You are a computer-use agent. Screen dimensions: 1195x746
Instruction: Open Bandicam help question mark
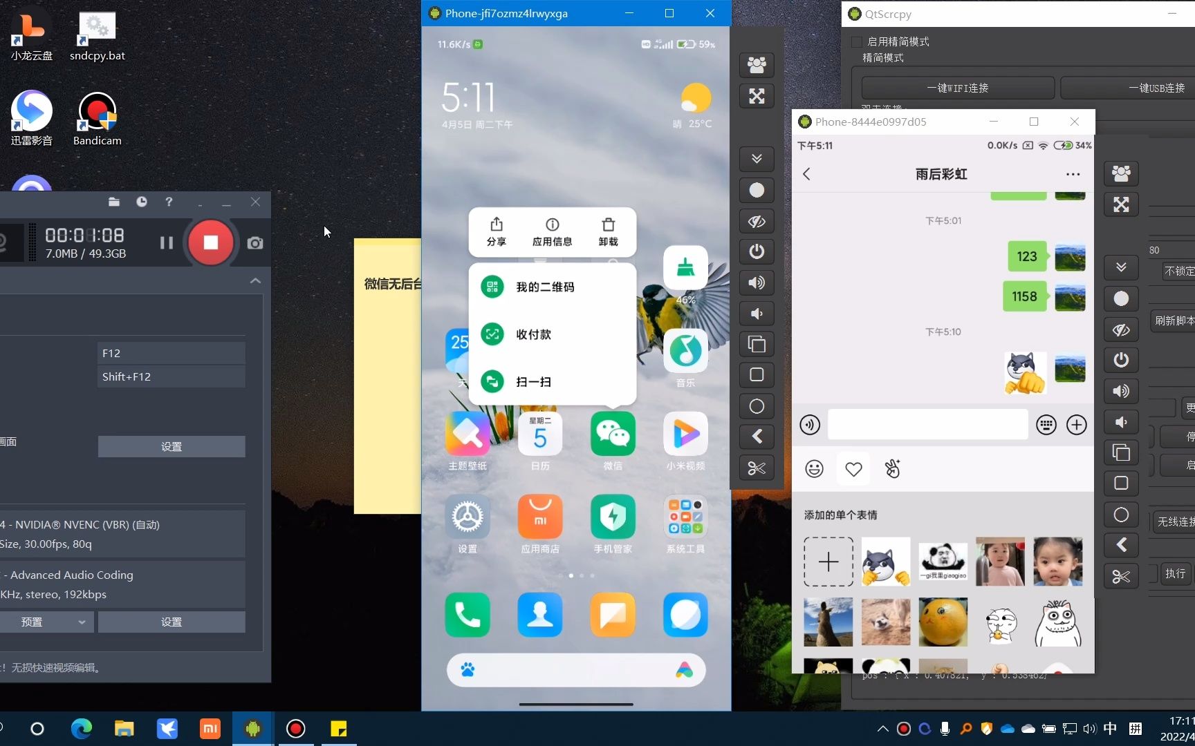click(169, 202)
